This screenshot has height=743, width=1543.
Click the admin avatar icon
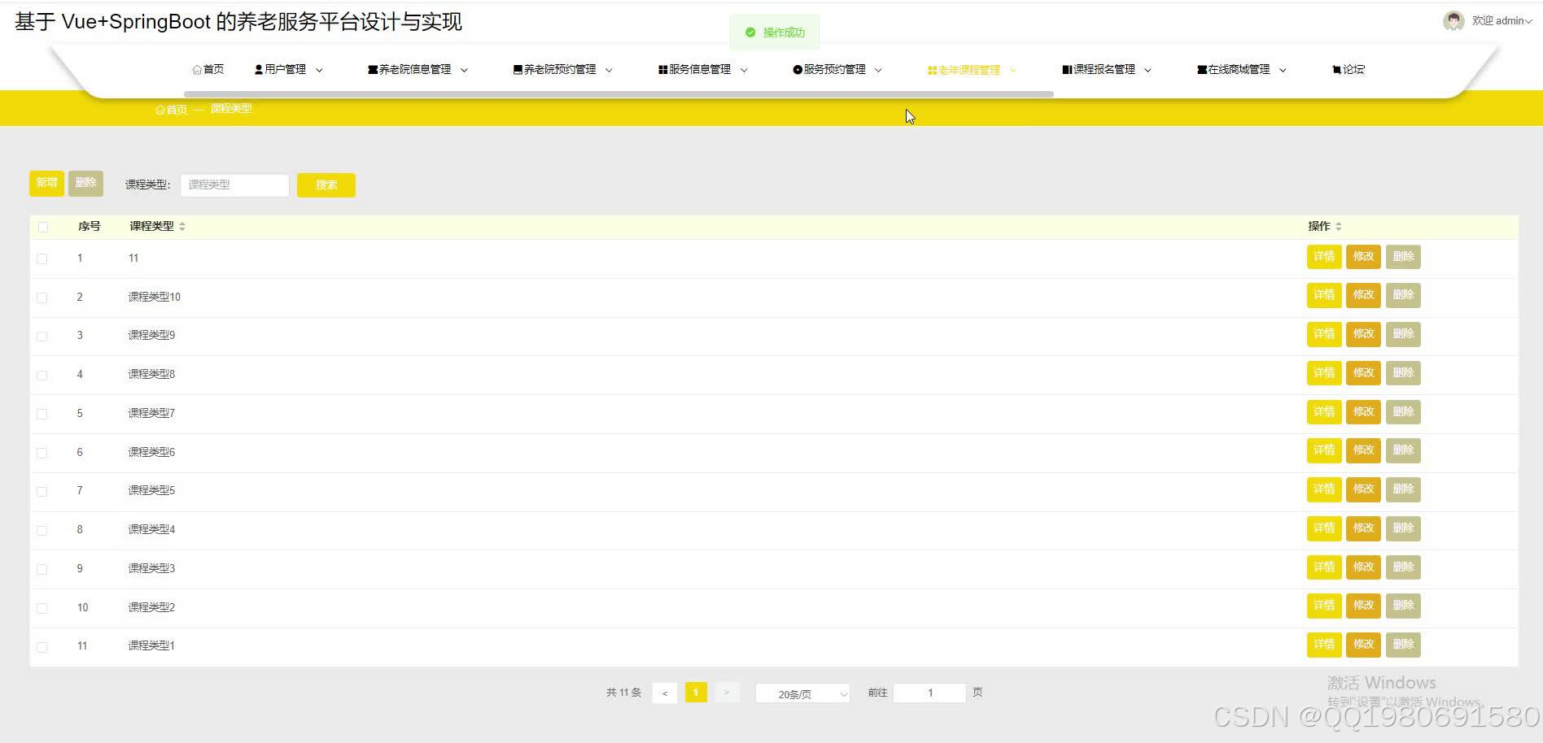click(1453, 21)
